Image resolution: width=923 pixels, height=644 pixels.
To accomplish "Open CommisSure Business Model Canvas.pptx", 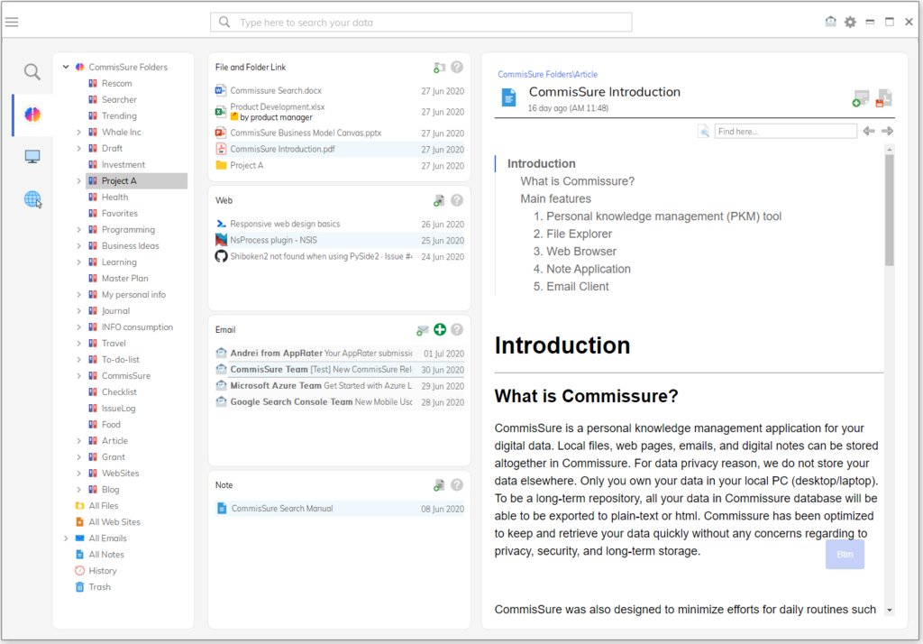I will [x=306, y=133].
